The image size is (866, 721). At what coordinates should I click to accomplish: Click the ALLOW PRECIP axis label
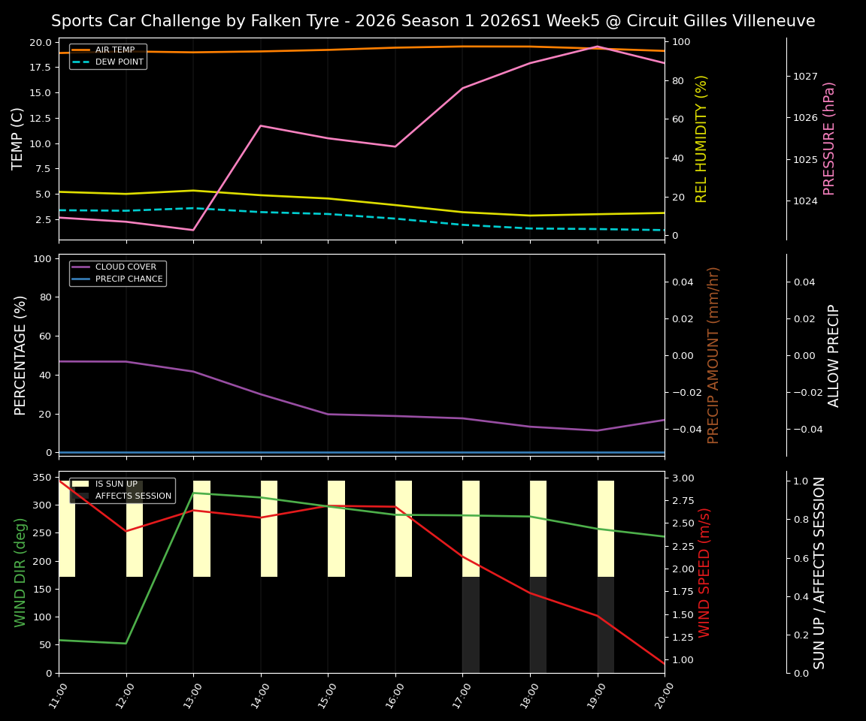pyautogui.click(x=834, y=353)
